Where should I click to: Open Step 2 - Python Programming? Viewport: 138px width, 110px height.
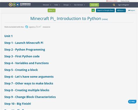[25, 50]
